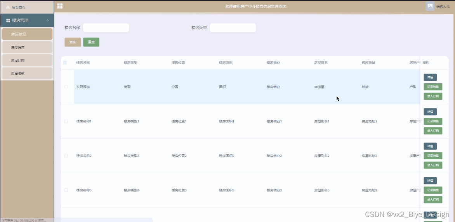Click 记录销售 in the 楼房名称3 row
Image resolution: width=455 pixels, height=222 pixels.
coord(433,190)
